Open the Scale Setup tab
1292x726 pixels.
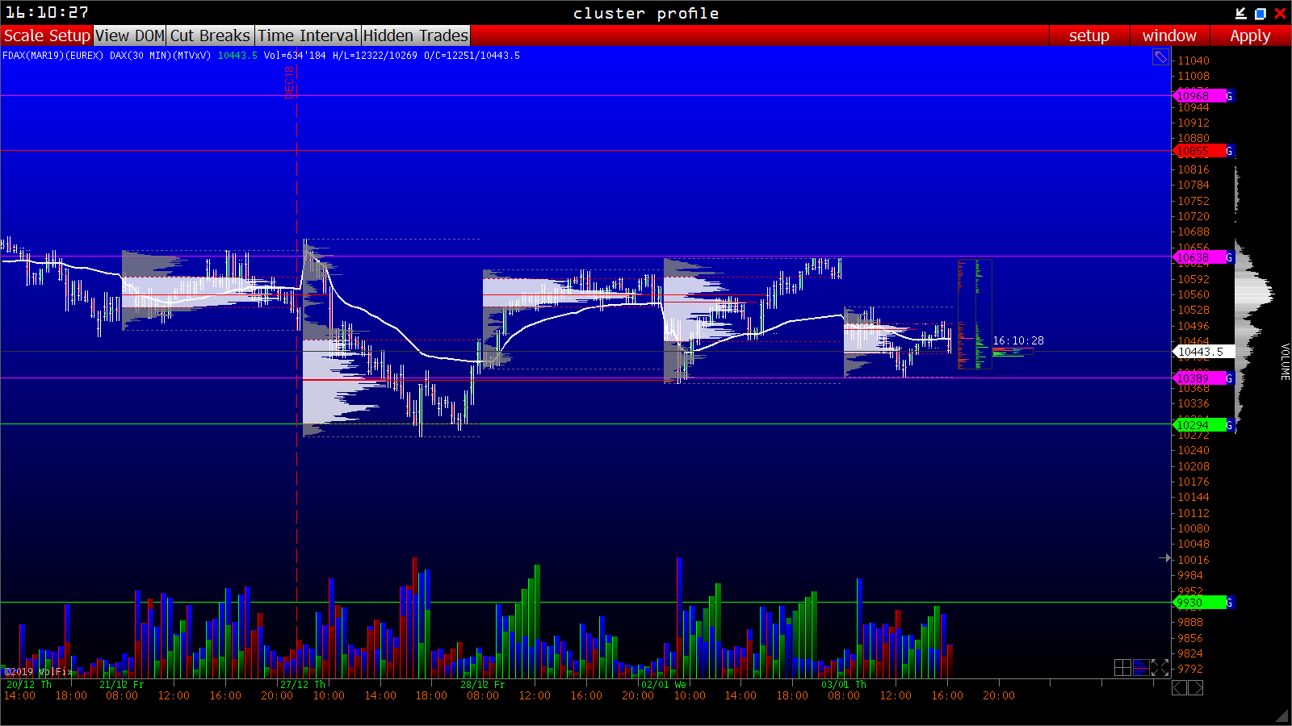click(47, 35)
